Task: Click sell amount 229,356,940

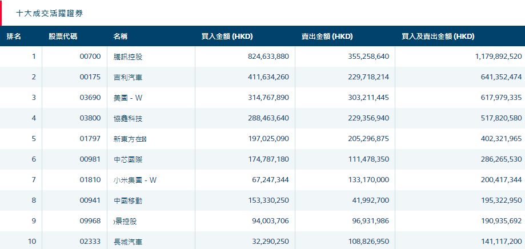Action: [368, 118]
